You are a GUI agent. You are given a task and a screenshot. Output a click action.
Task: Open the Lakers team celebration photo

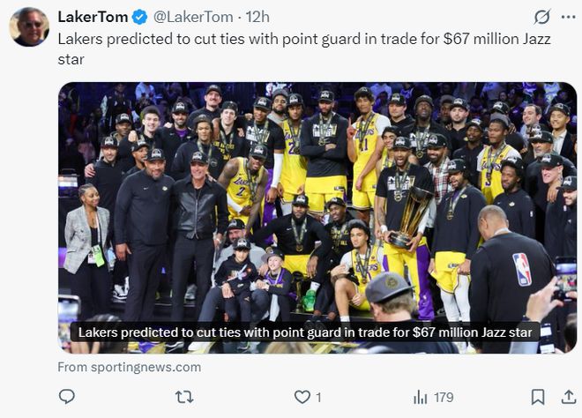(x=317, y=203)
